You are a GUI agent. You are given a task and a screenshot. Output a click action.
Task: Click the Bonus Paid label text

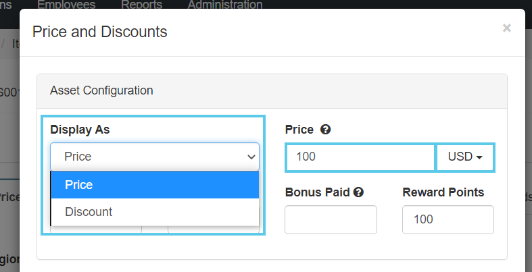pos(317,192)
